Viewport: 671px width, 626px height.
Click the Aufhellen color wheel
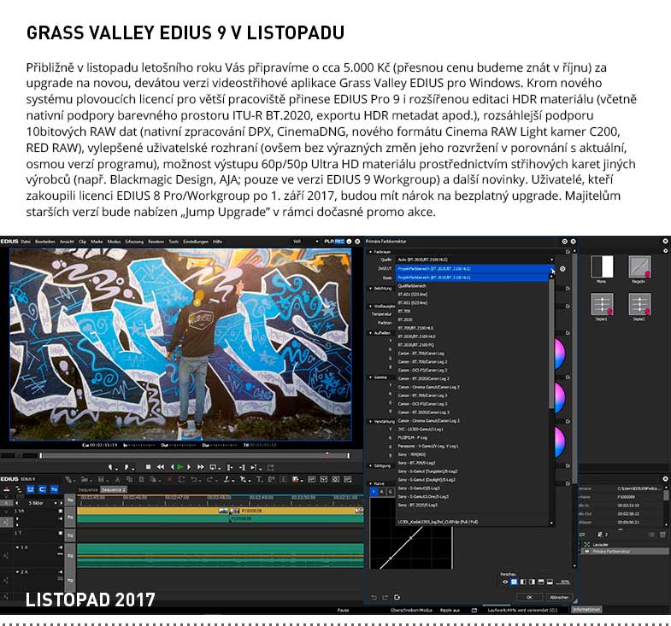pyautogui.click(x=560, y=354)
